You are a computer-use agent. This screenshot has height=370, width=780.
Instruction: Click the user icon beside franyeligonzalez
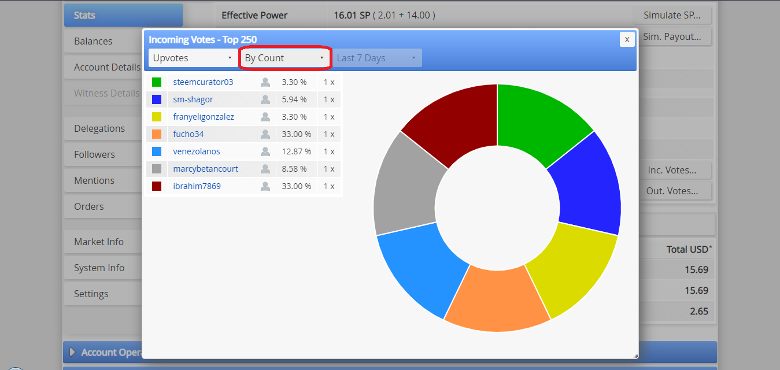click(x=265, y=117)
